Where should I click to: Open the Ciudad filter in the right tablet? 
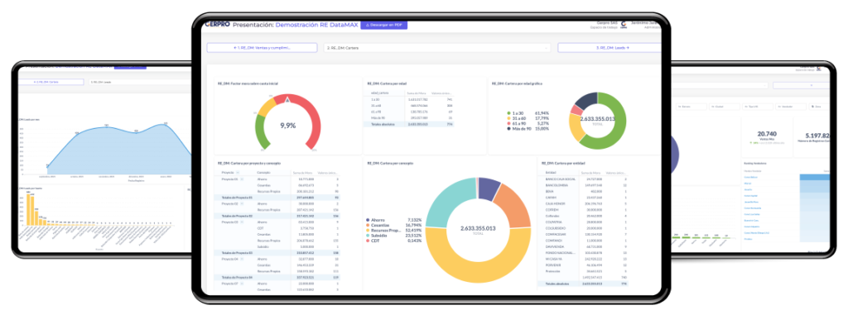725,107
